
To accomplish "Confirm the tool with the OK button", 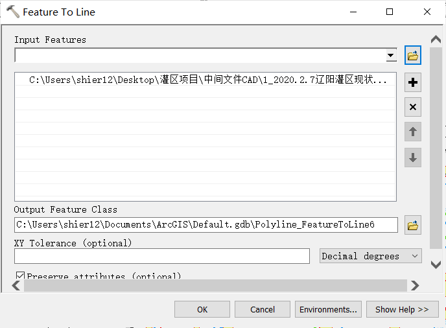I will tap(202, 309).
